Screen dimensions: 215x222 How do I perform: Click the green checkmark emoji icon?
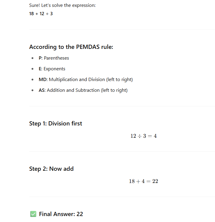pyautogui.click(x=33, y=214)
